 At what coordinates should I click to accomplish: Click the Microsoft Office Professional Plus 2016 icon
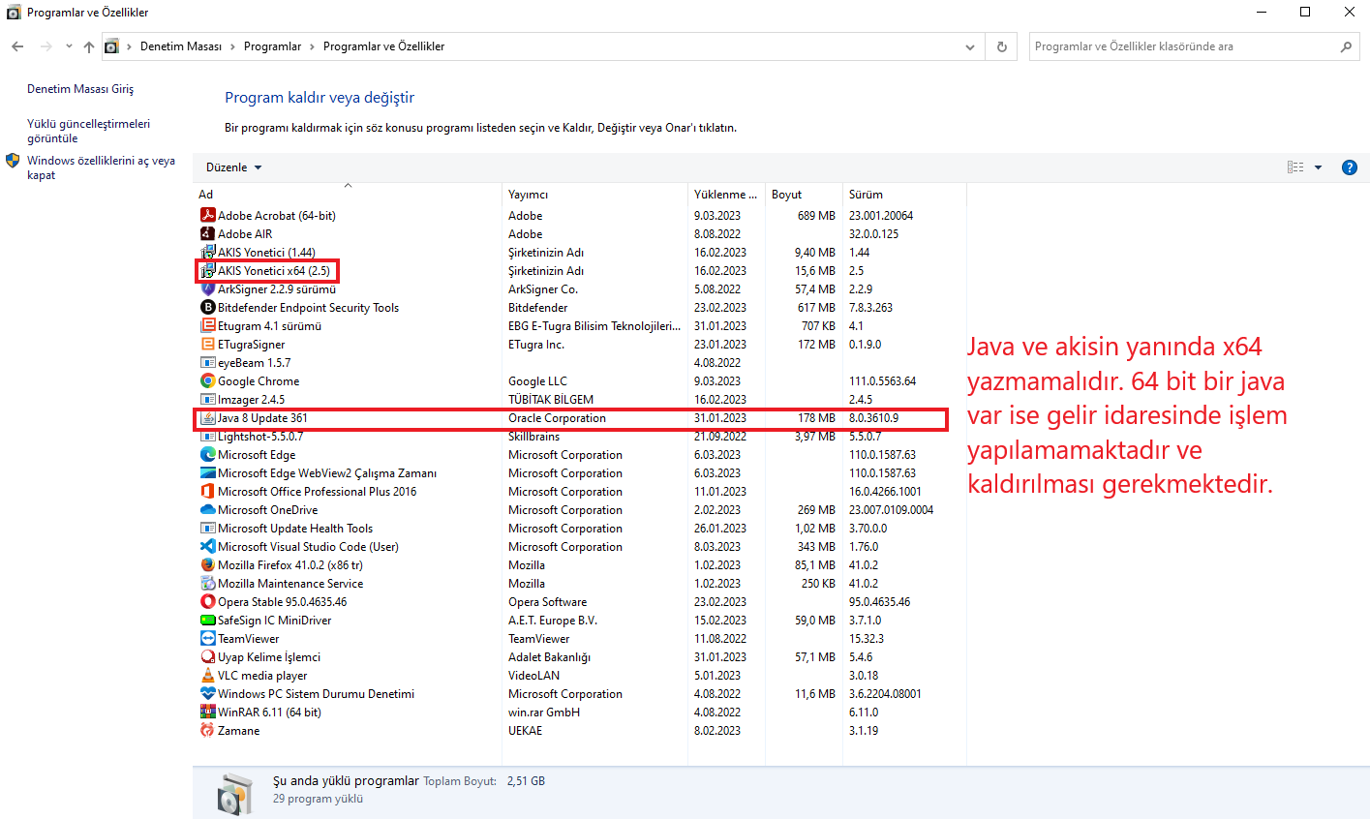[x=207, y=491]
